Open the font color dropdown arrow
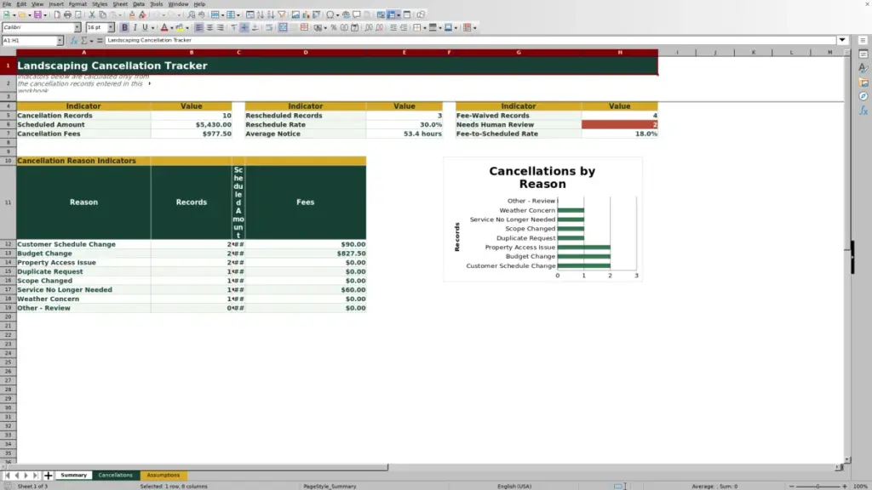The image size is (872, 490). (172, 28)
